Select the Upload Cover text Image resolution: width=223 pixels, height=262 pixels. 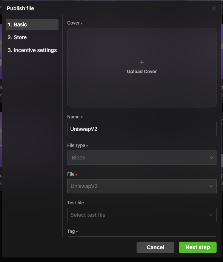[x=142, y=72]
